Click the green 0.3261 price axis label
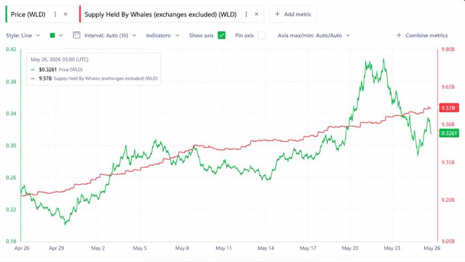The image size is (465, 262). point(449,133)
